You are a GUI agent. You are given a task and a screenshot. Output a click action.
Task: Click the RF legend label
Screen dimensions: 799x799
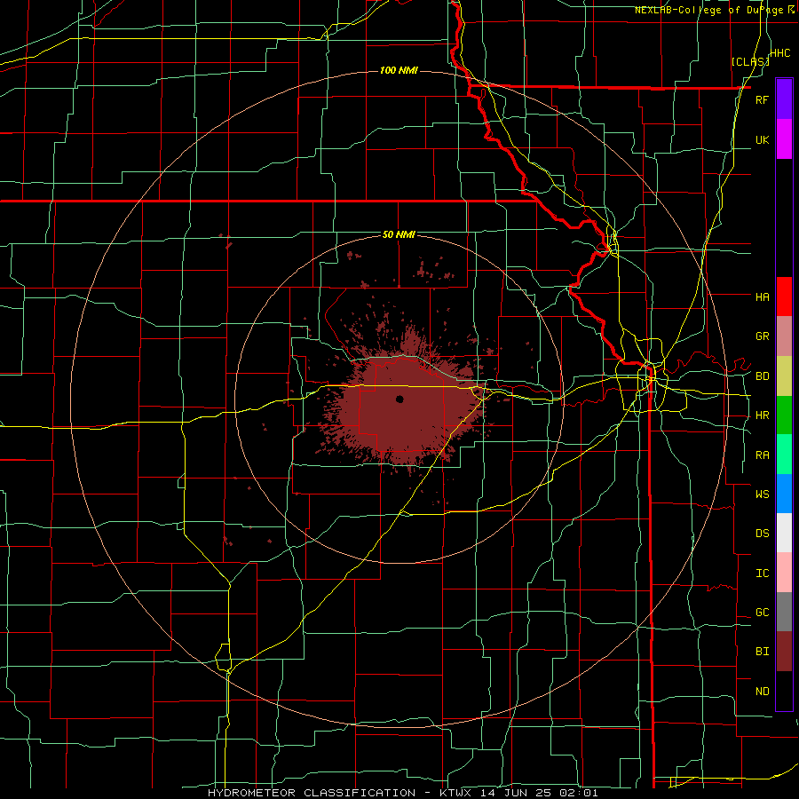[x=762, y=99]
